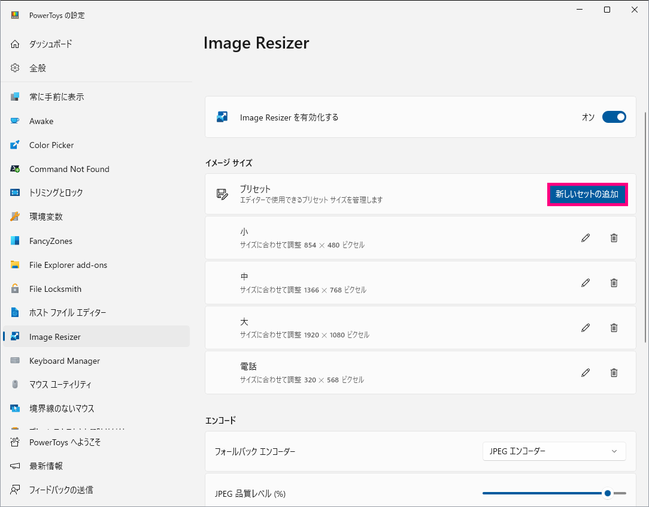Image resolution: width=649 pixels, height=507 pixels.
Task: Click the PowerToys app icon in title bar
Action: pyautogui.click(x=15, y=16)
